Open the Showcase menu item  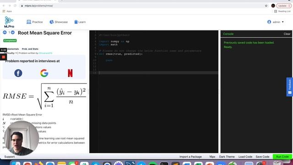coord(59,22)
